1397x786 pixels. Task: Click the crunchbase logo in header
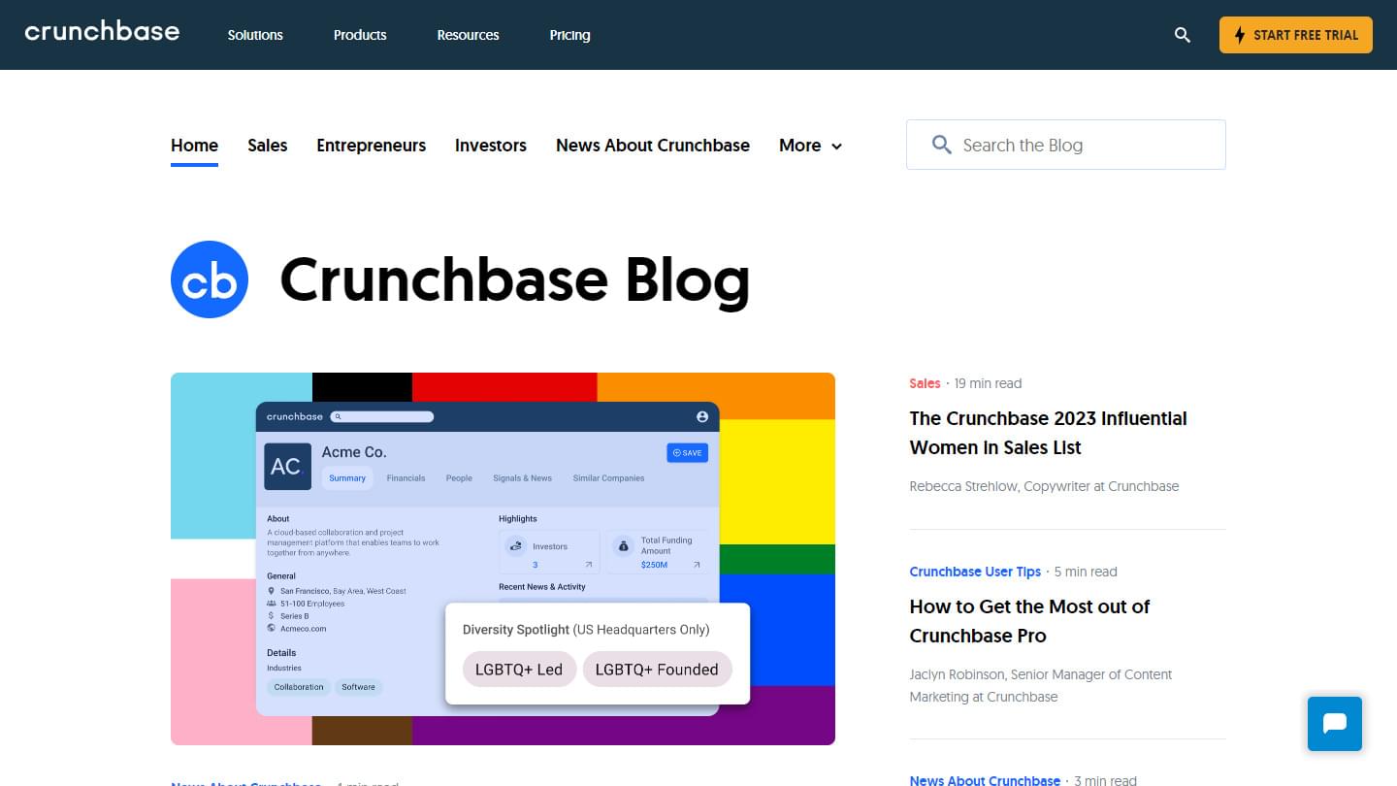(102, 32)
